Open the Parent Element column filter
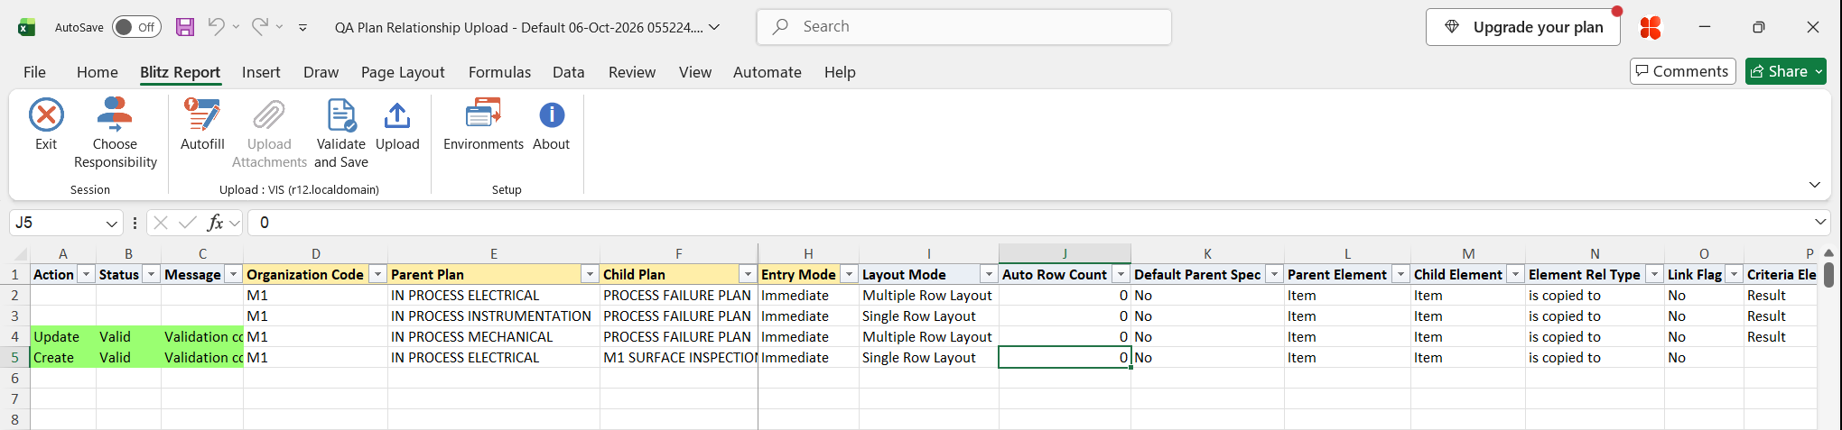 pos(1400,274)
